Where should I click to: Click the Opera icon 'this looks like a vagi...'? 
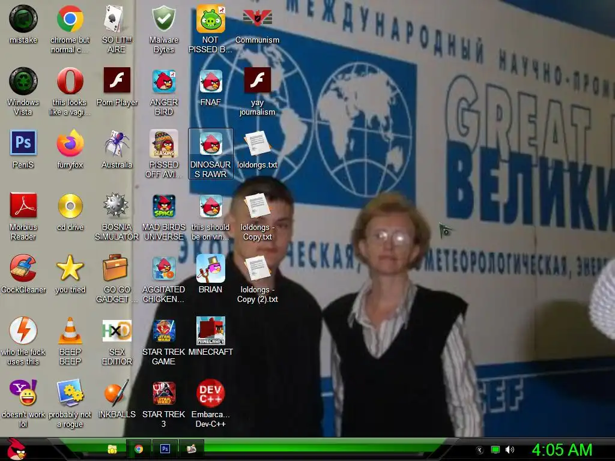70,81
